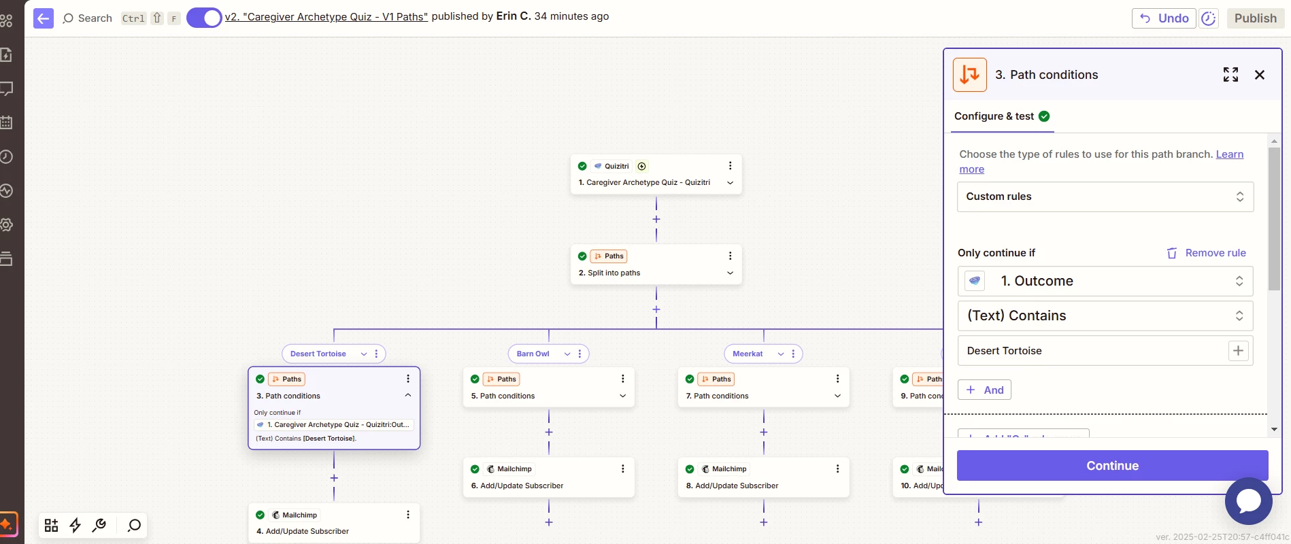Open the v2 Caregiver Archetype Quiz version link

pyautogui.click(x=326, y=16)
